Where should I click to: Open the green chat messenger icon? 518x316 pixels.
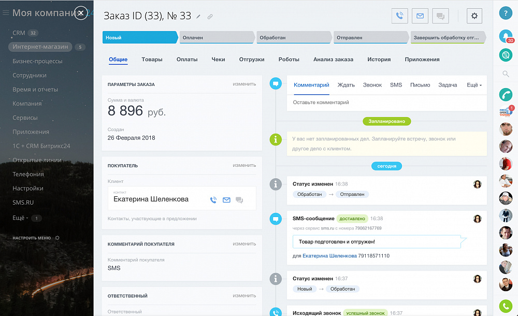(x=506, y=55)
